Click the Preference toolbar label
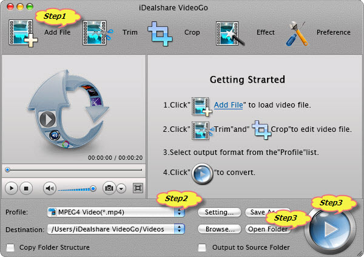This screenshot has height=257, width=364. click(334, 32)
